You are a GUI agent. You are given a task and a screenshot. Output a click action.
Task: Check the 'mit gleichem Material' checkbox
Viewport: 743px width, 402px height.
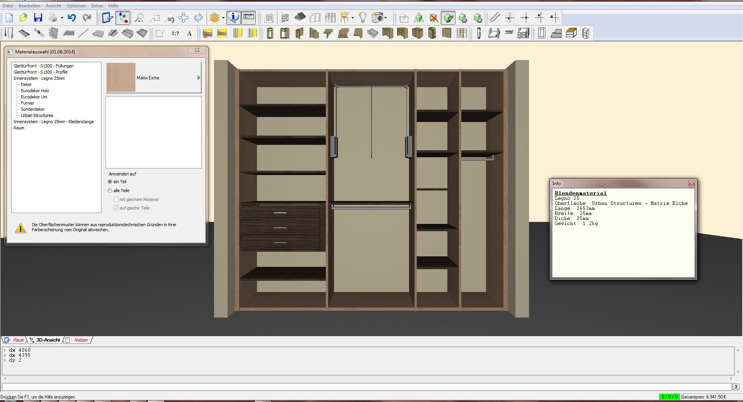pos(116,199)
